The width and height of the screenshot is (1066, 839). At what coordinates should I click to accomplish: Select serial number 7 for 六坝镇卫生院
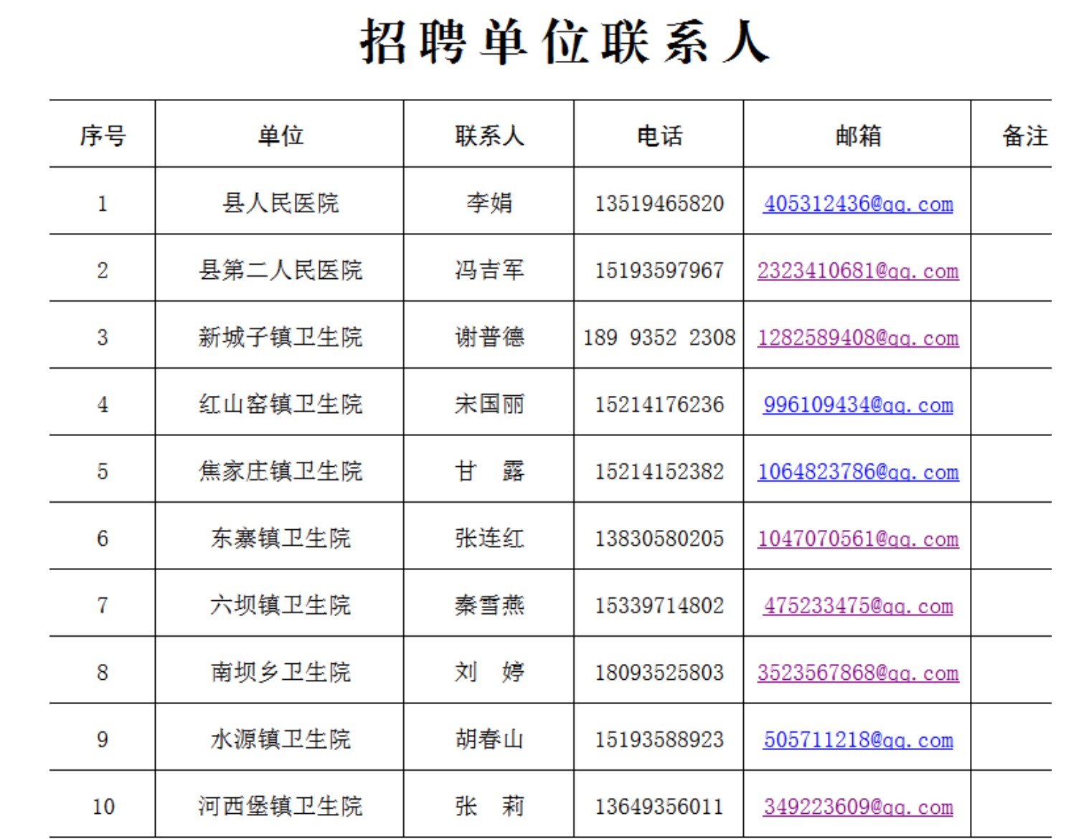(103, 605)
